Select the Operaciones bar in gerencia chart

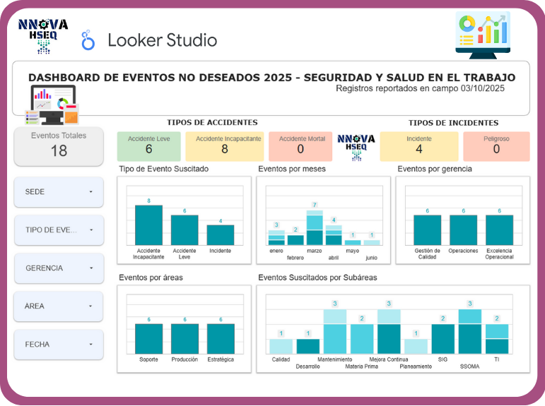tap(463, 230)
